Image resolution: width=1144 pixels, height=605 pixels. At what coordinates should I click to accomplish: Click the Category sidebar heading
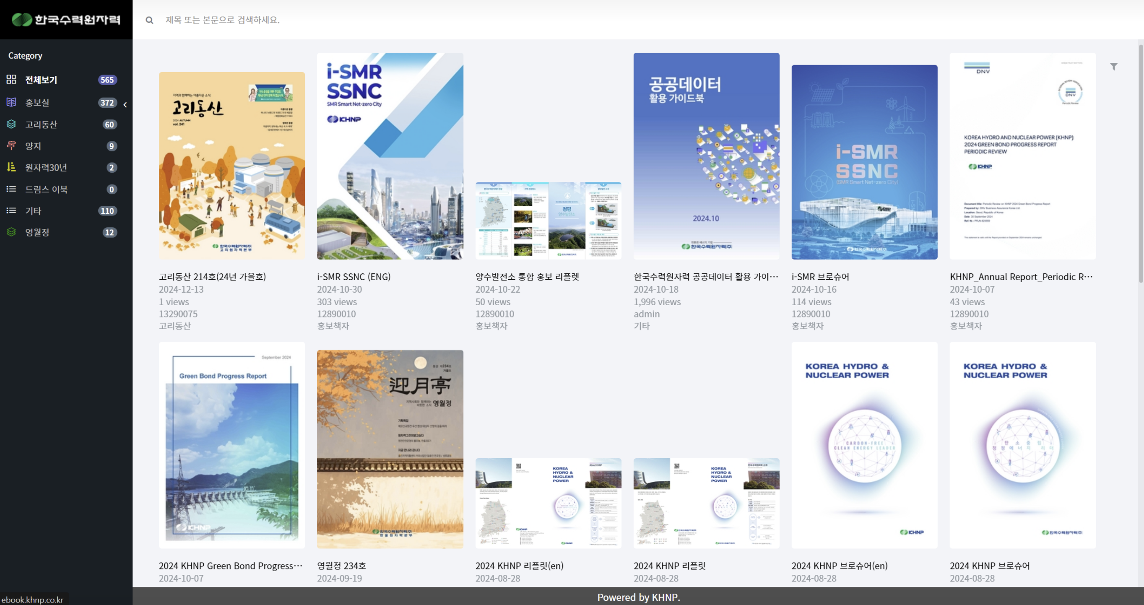(25, 55)
